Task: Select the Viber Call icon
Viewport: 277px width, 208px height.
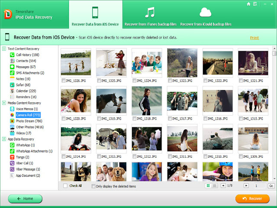Action: pos(12,163)
